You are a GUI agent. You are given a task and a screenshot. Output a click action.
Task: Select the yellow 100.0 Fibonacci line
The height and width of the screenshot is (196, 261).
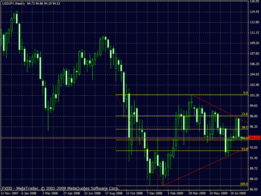click(182, 186)
